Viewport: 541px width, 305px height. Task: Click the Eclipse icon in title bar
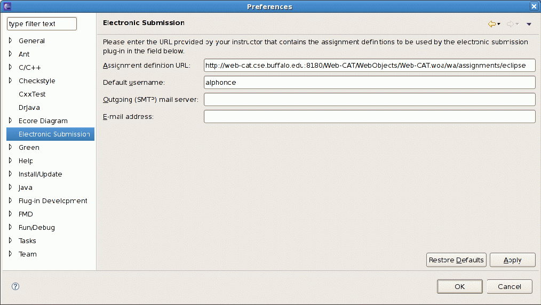tap(7, 6)
